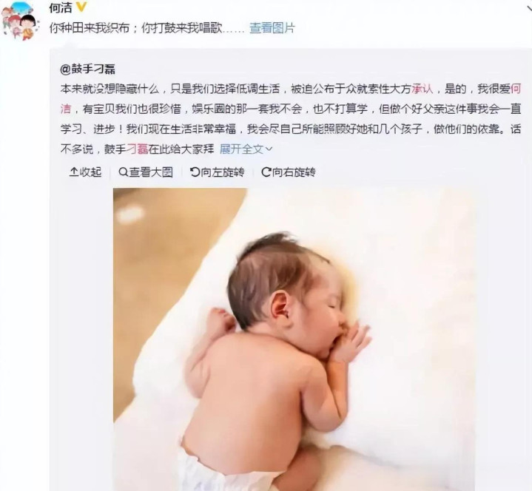Click the rotate-right arrow icon
The width and height of the screenshot is (532, 491).
click(x=266, y=172)
